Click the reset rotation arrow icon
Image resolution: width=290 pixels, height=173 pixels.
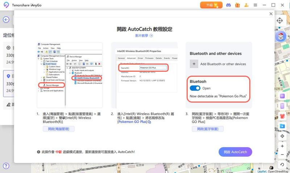click(x=282, y=165)
